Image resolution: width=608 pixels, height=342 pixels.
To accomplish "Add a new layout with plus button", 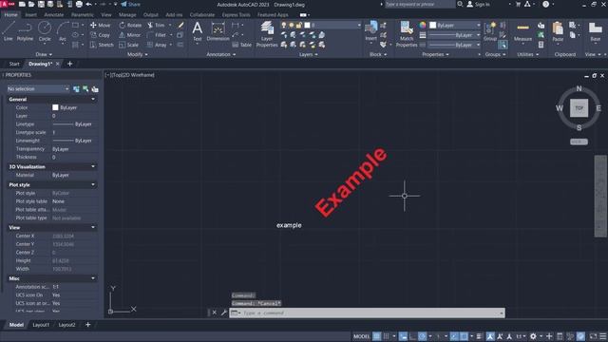I will tap(88, 325).
